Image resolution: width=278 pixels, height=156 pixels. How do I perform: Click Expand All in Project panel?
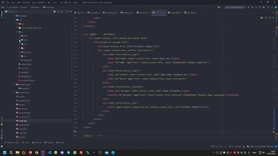pyautogui.click(x=58, y=12)
